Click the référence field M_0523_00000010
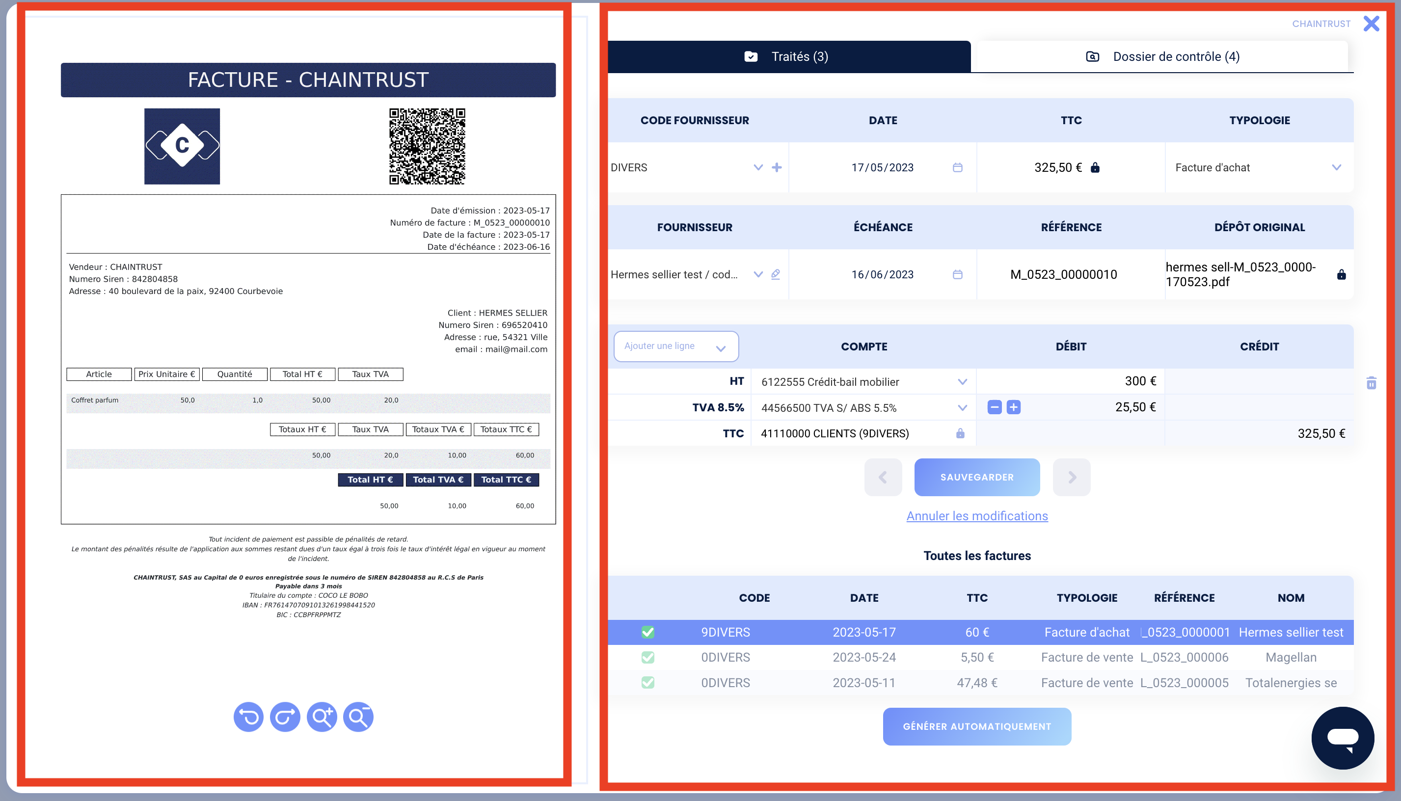Viewport: 1401px width, 801px height. pyautogui.click(x=1063, y=274)
